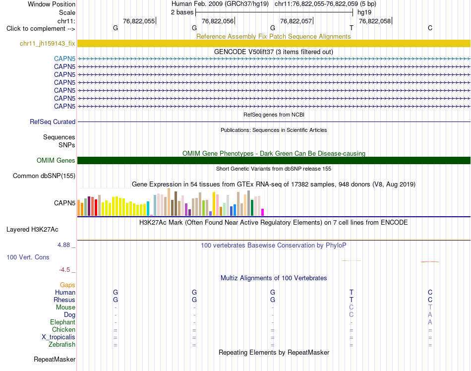Click the SNPs track label

coord(67,145)
